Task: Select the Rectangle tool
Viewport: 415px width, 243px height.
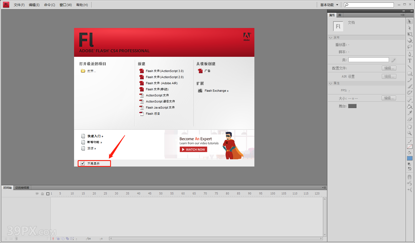Action: [x=409, y=73]
